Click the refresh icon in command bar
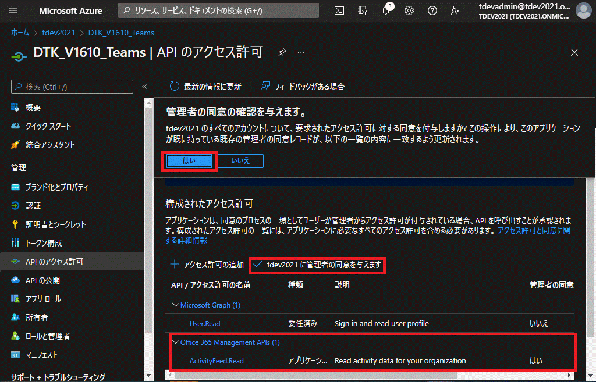The image size is (596, 382). point(175,87)
